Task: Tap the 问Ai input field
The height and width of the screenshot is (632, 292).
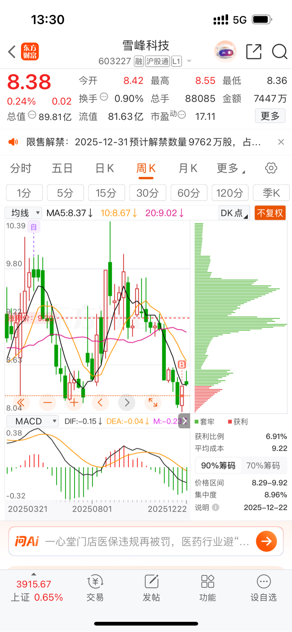Action: coord(146,541)
